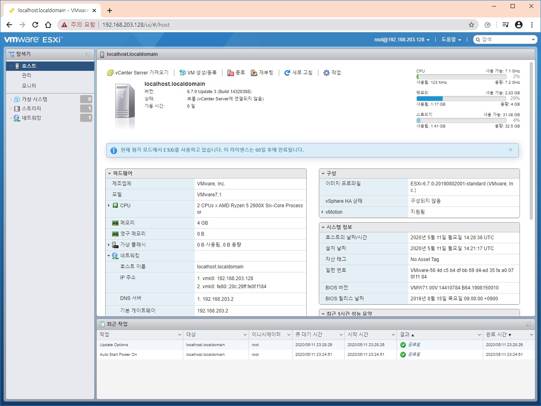Collapse the networking (네트워킹) hardware row
Viewport: 541px width, 406px height.
click(x=109, y=256)
